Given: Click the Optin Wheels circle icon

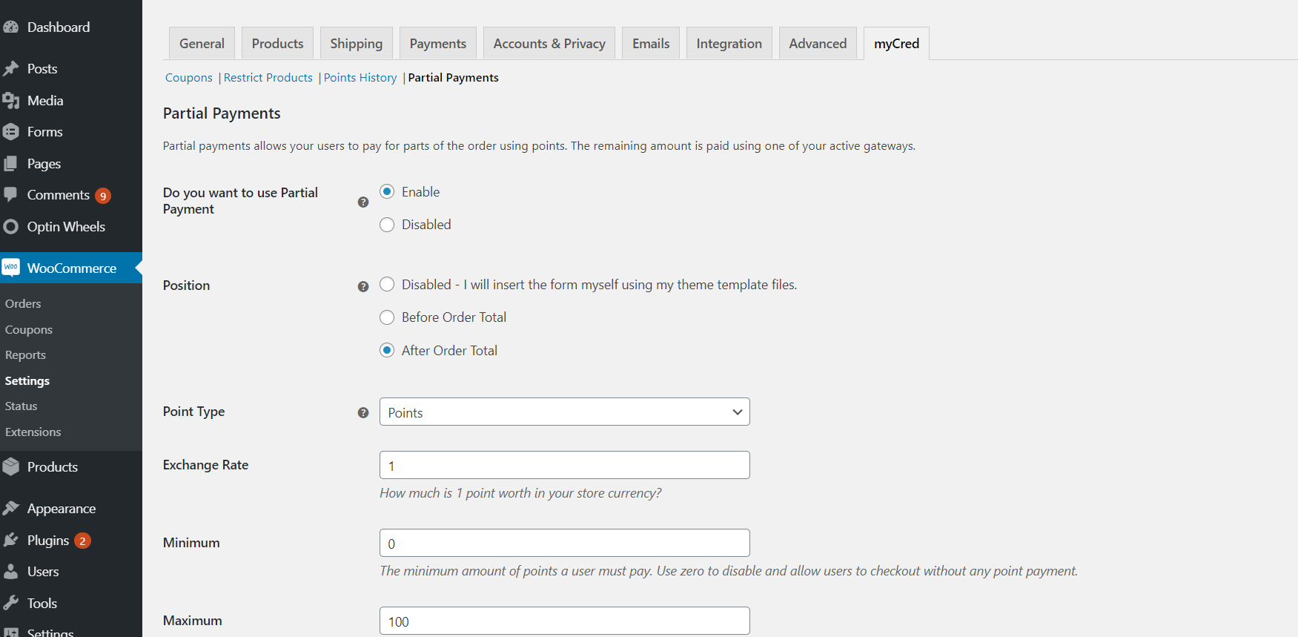Looking at the screenshot, I should pos(10,227).
